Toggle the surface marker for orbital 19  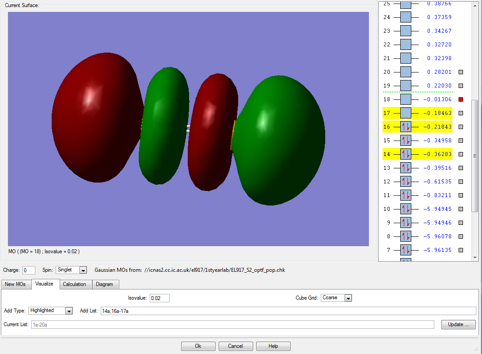pos(461,86)
